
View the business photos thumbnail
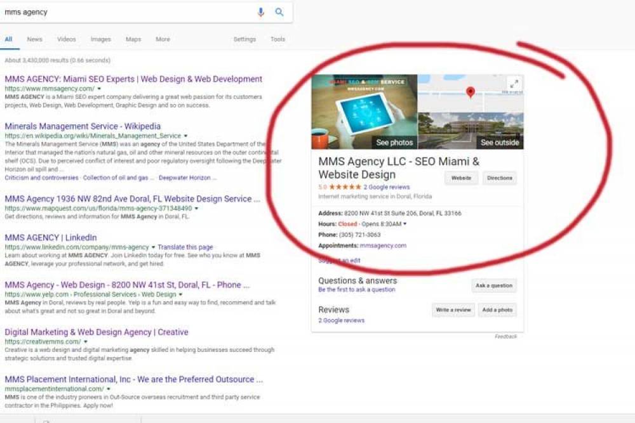coord(364,112)
